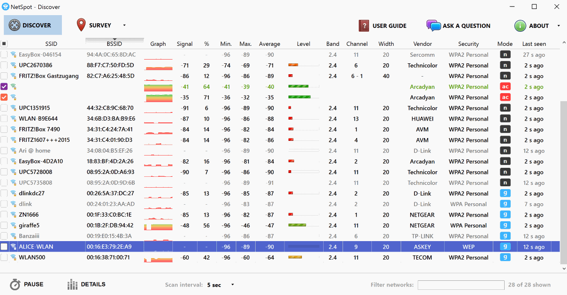Check the box for UPC2670386 network
Image resolution: width=567 pixels, height=295 pixels.
4,65
